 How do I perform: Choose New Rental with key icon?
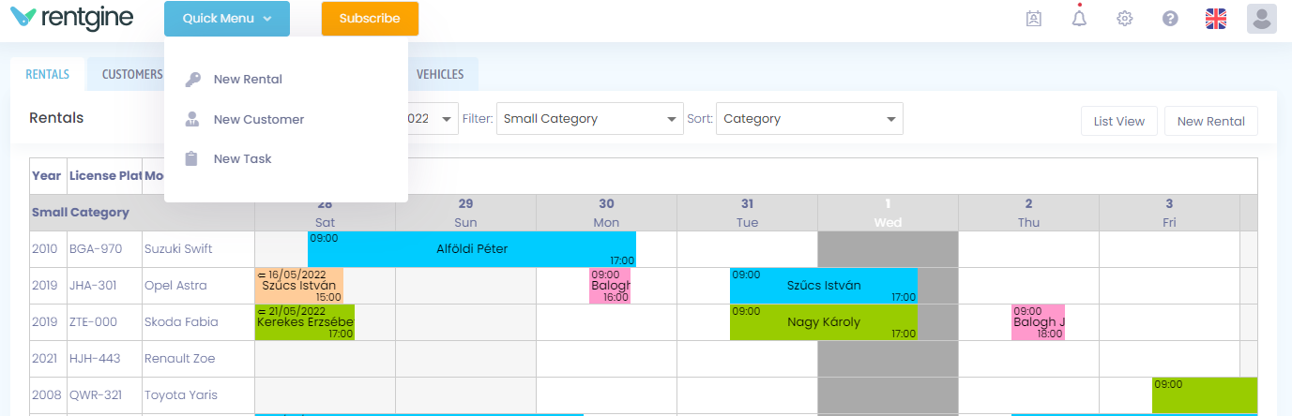click(247, 80)
